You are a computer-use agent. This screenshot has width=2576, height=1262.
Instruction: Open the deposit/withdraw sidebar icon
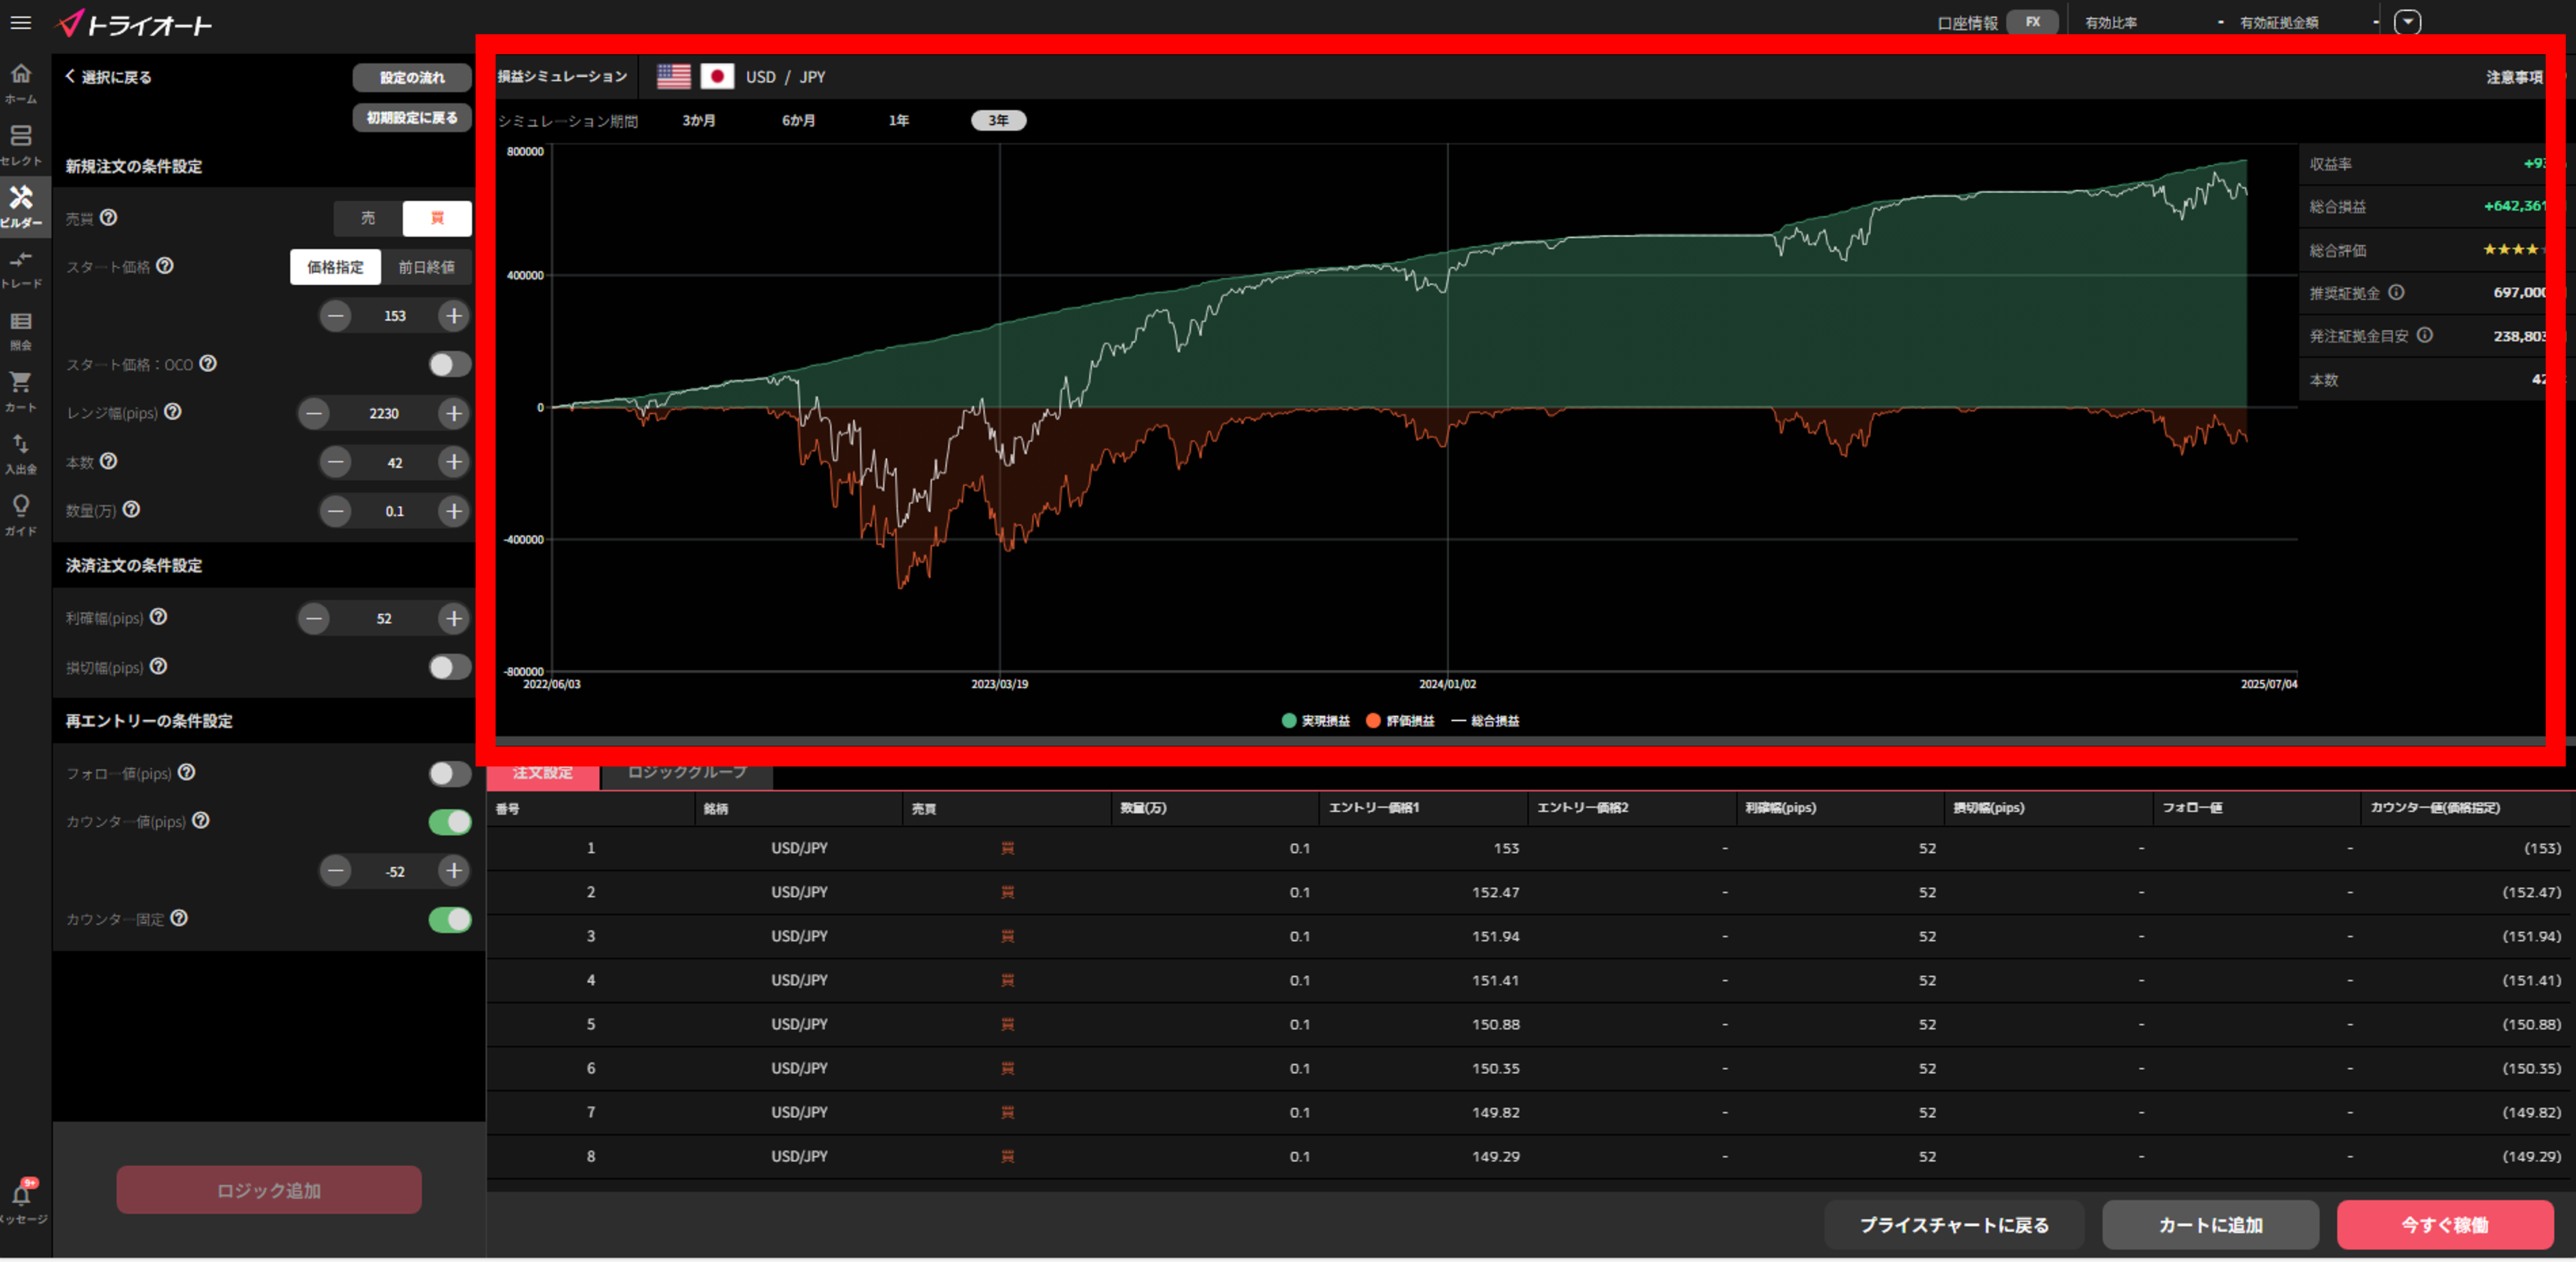[21, 454]
